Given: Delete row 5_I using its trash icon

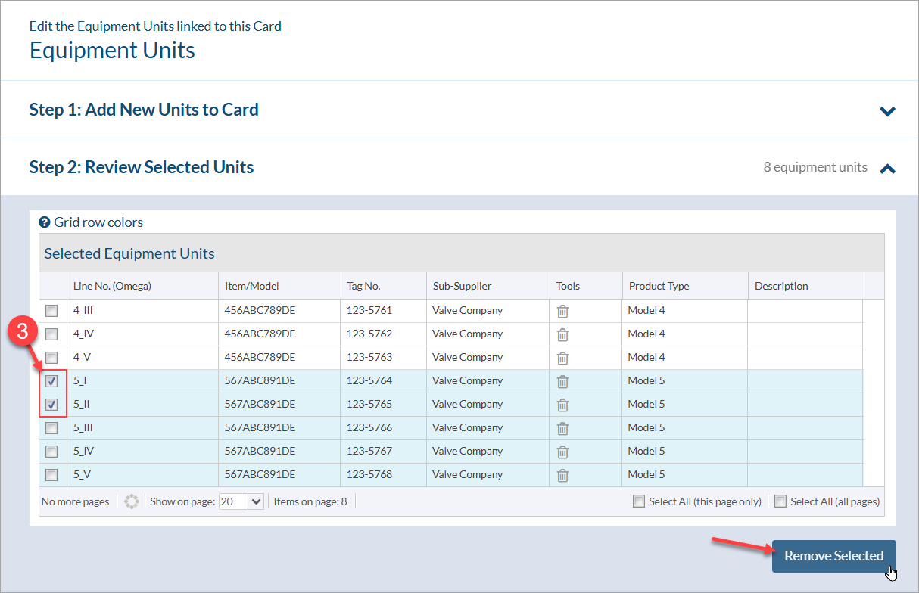Looking at the screenshot, I should (x=562, y=381).
